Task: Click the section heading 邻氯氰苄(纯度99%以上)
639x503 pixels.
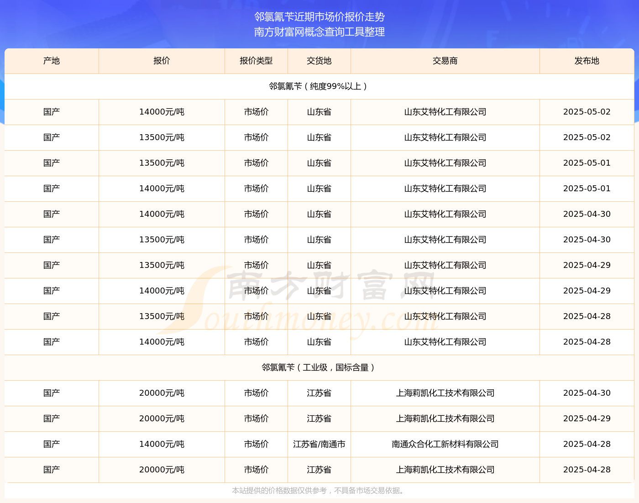Action: (319, 86)
